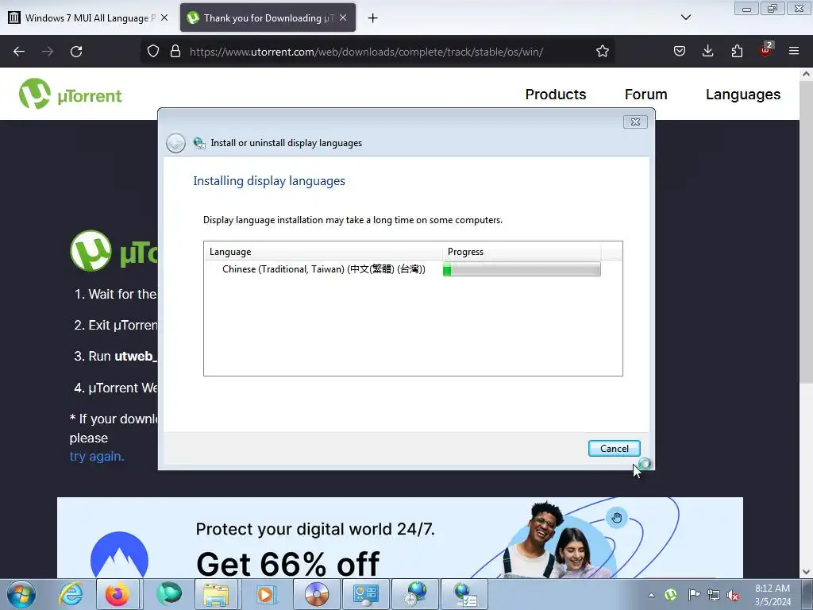Open the Products menu
The height and width of the screenshot is (610, 813).
(555, 95)
